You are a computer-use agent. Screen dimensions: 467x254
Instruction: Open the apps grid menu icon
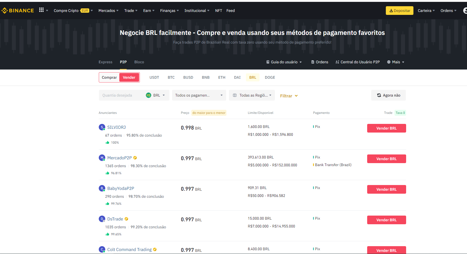coord(41,10)
